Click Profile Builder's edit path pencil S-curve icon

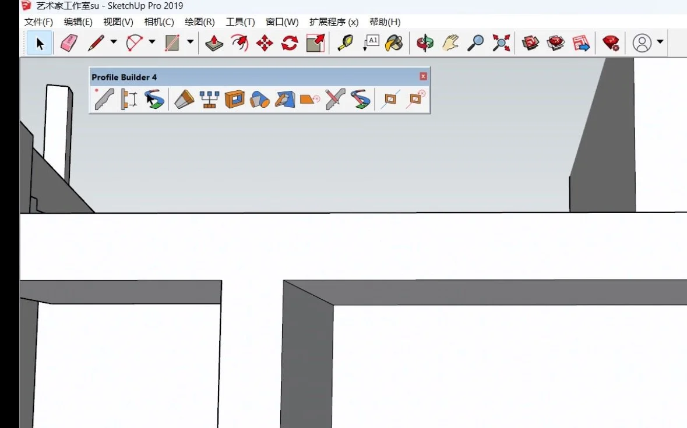pos(361,100)
